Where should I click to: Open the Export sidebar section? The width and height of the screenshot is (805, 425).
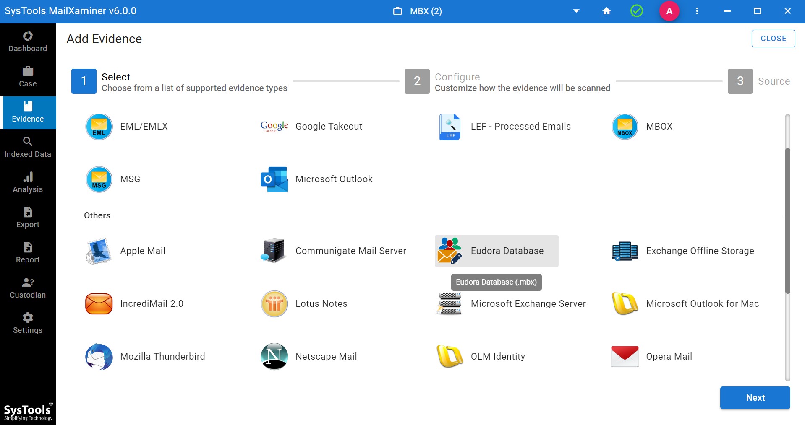28,218
